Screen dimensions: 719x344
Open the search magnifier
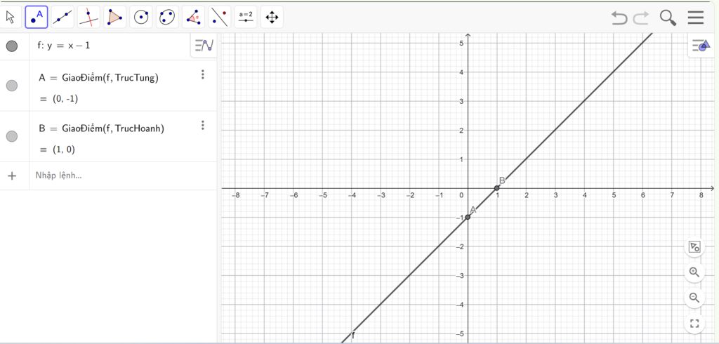point(668,18)
